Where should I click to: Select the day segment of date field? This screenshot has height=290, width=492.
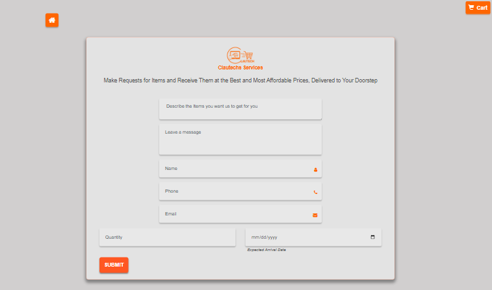click(x=263, y=237)
